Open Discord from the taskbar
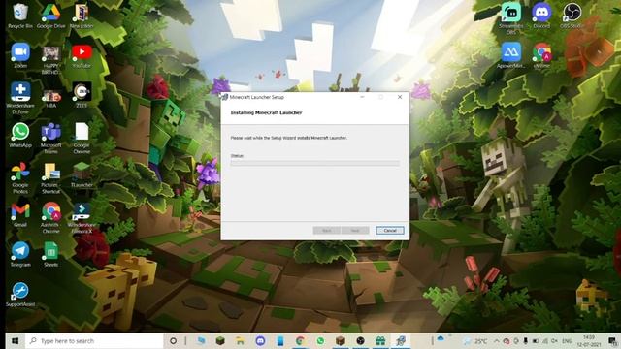Screen dimensions: 621x349 [260, 340]
